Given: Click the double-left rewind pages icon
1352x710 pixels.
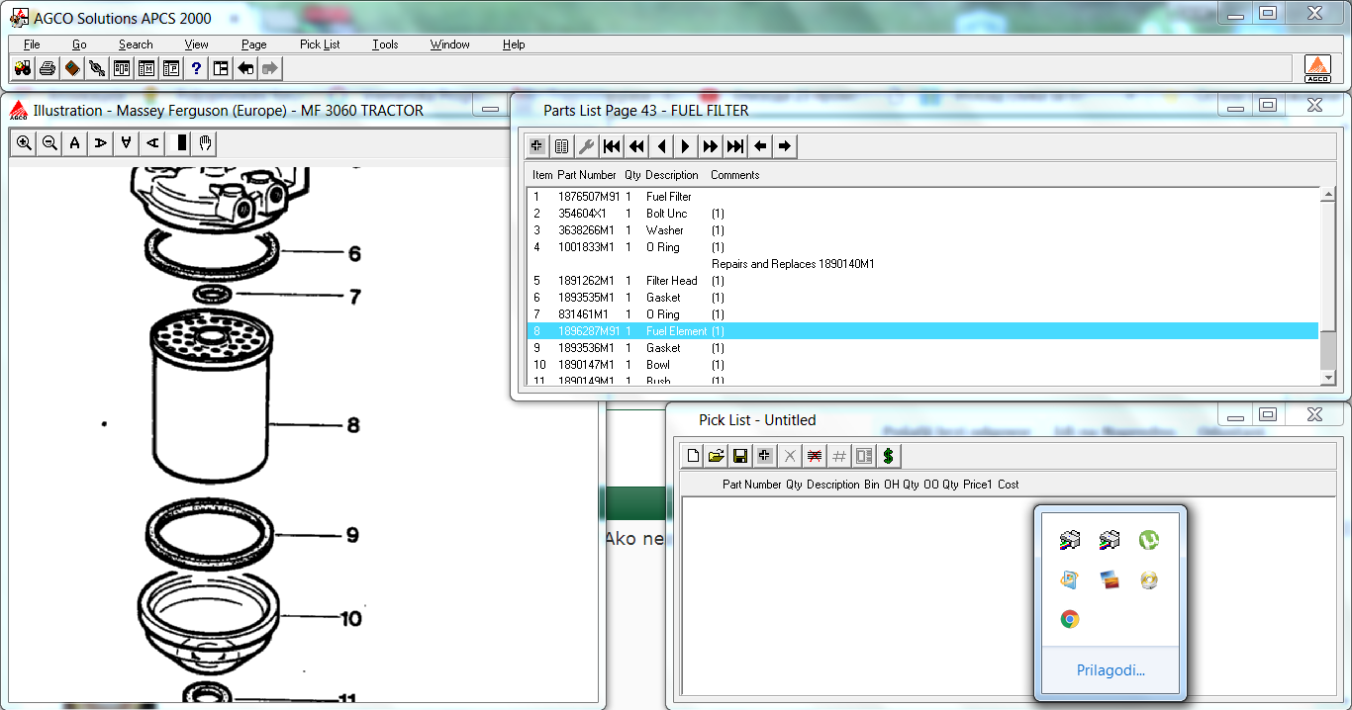Looking at the screenshot, I should coord(636,146).
